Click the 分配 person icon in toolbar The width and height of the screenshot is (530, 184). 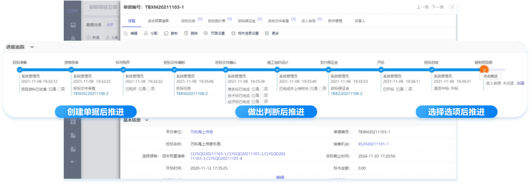click(x=146, y=33)
